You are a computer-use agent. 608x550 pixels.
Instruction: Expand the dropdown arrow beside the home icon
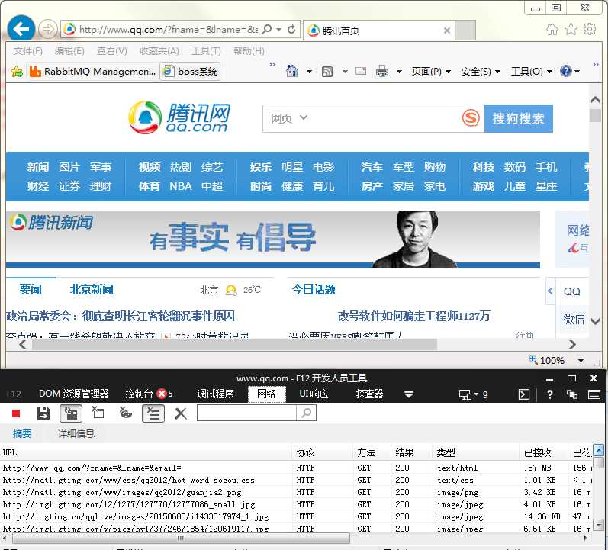[309, 72]
